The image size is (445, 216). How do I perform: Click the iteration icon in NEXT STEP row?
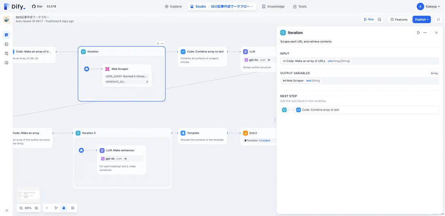pyautogui.click(x=284, y=110)
